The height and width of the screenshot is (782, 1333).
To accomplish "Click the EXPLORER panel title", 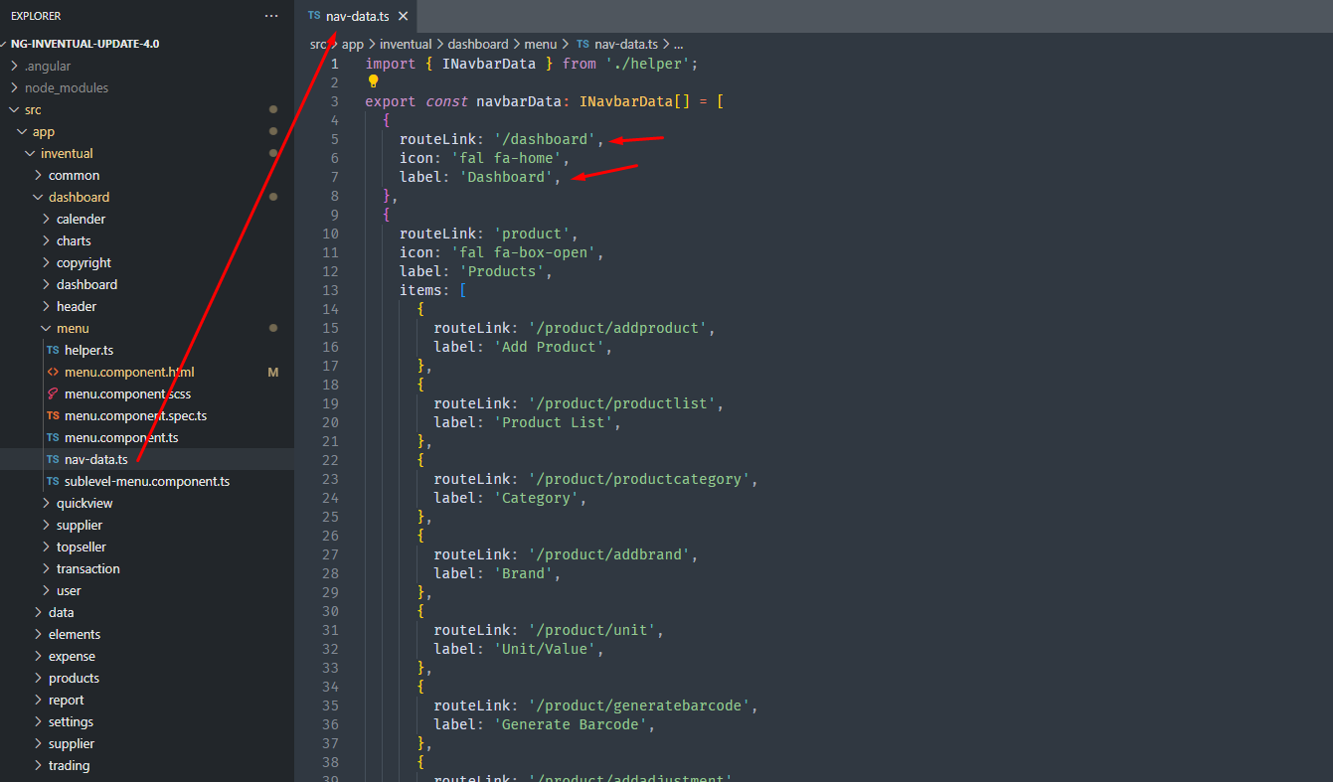I will pos(36,16).
